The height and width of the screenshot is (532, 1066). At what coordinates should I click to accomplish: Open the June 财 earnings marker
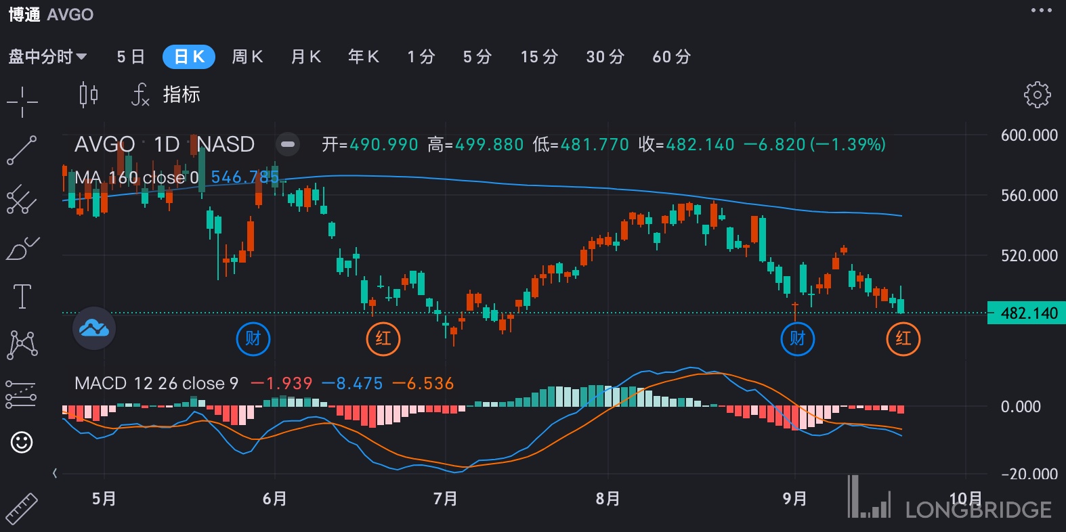(x=253, y=338)
